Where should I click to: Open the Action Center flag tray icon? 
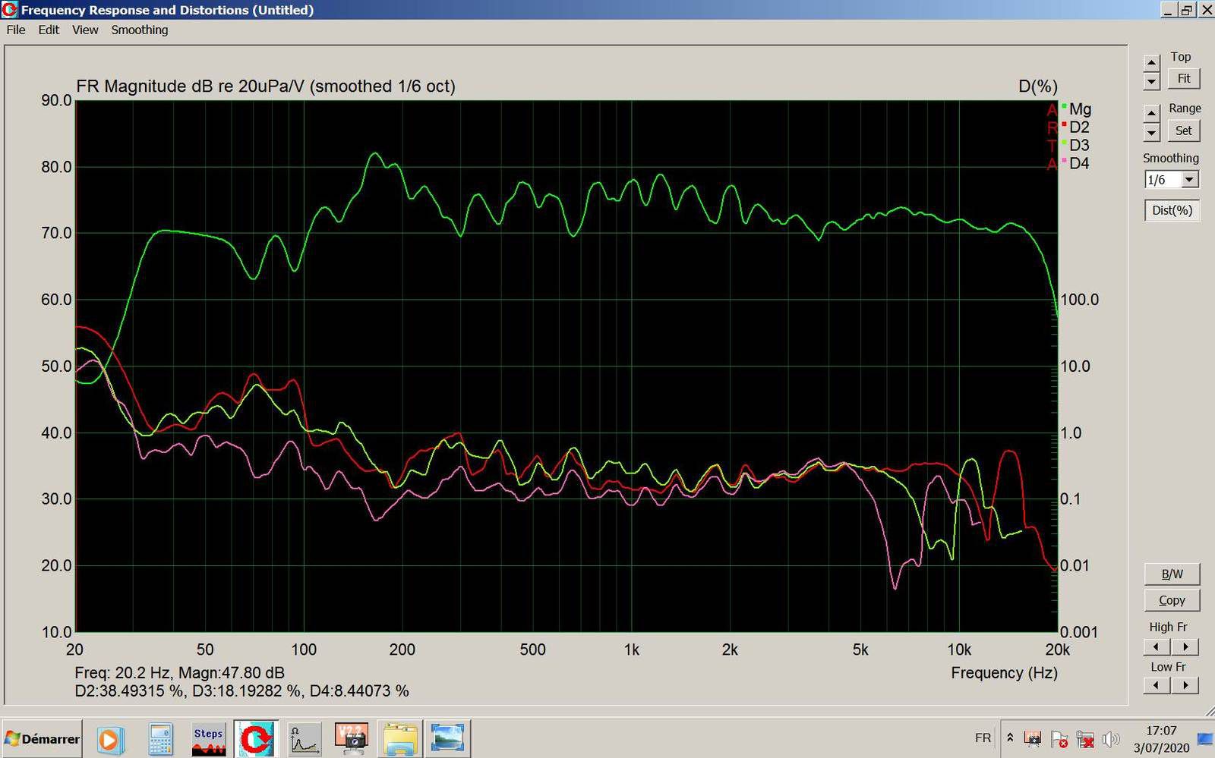pyautogui.click(x=1059, y=738)
